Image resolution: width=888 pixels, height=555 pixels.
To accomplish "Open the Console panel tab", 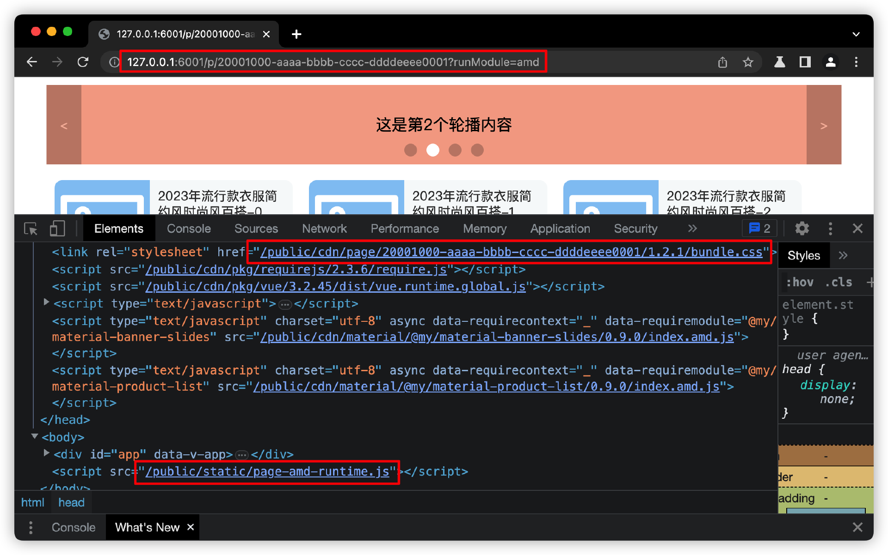I will (x=189, y=229).
